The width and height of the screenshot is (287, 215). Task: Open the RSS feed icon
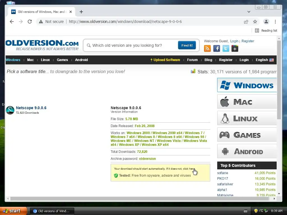pos(207,48)
